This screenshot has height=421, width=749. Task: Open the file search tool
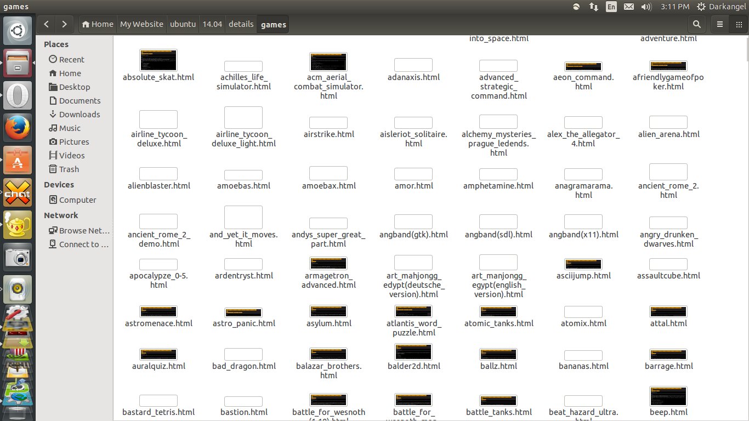coord(696,24)
